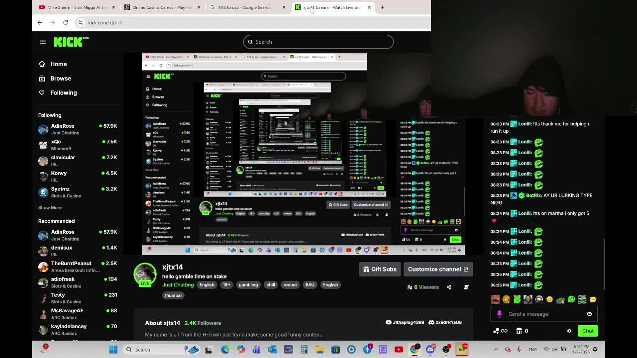Click the Send a message input

click(x=545, y=314)
